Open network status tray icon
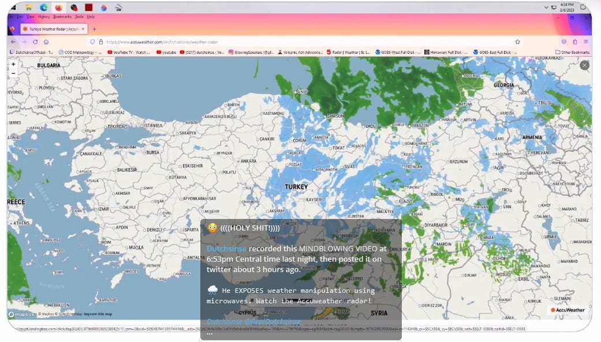The image size is (601, 342). pos(554,8)
